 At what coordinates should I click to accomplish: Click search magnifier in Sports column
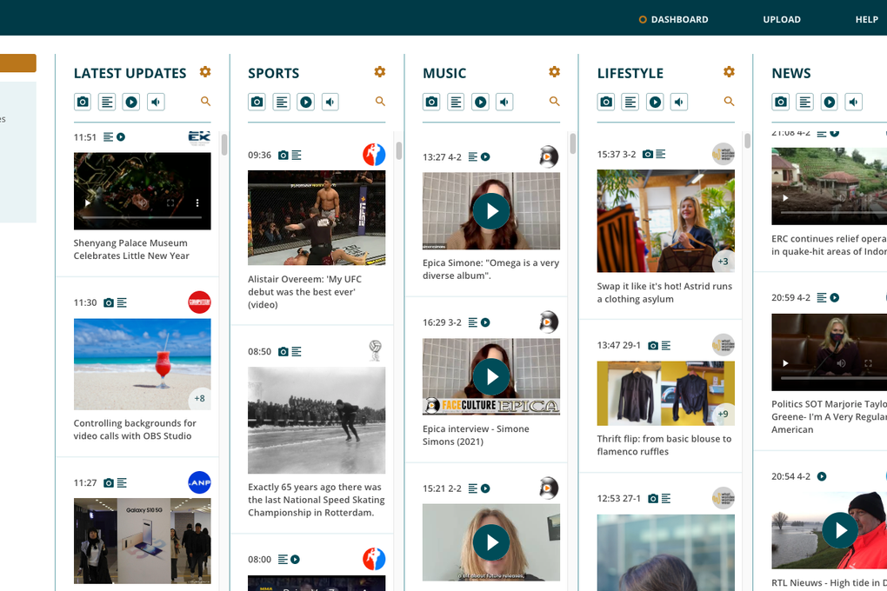click(381, 102)
